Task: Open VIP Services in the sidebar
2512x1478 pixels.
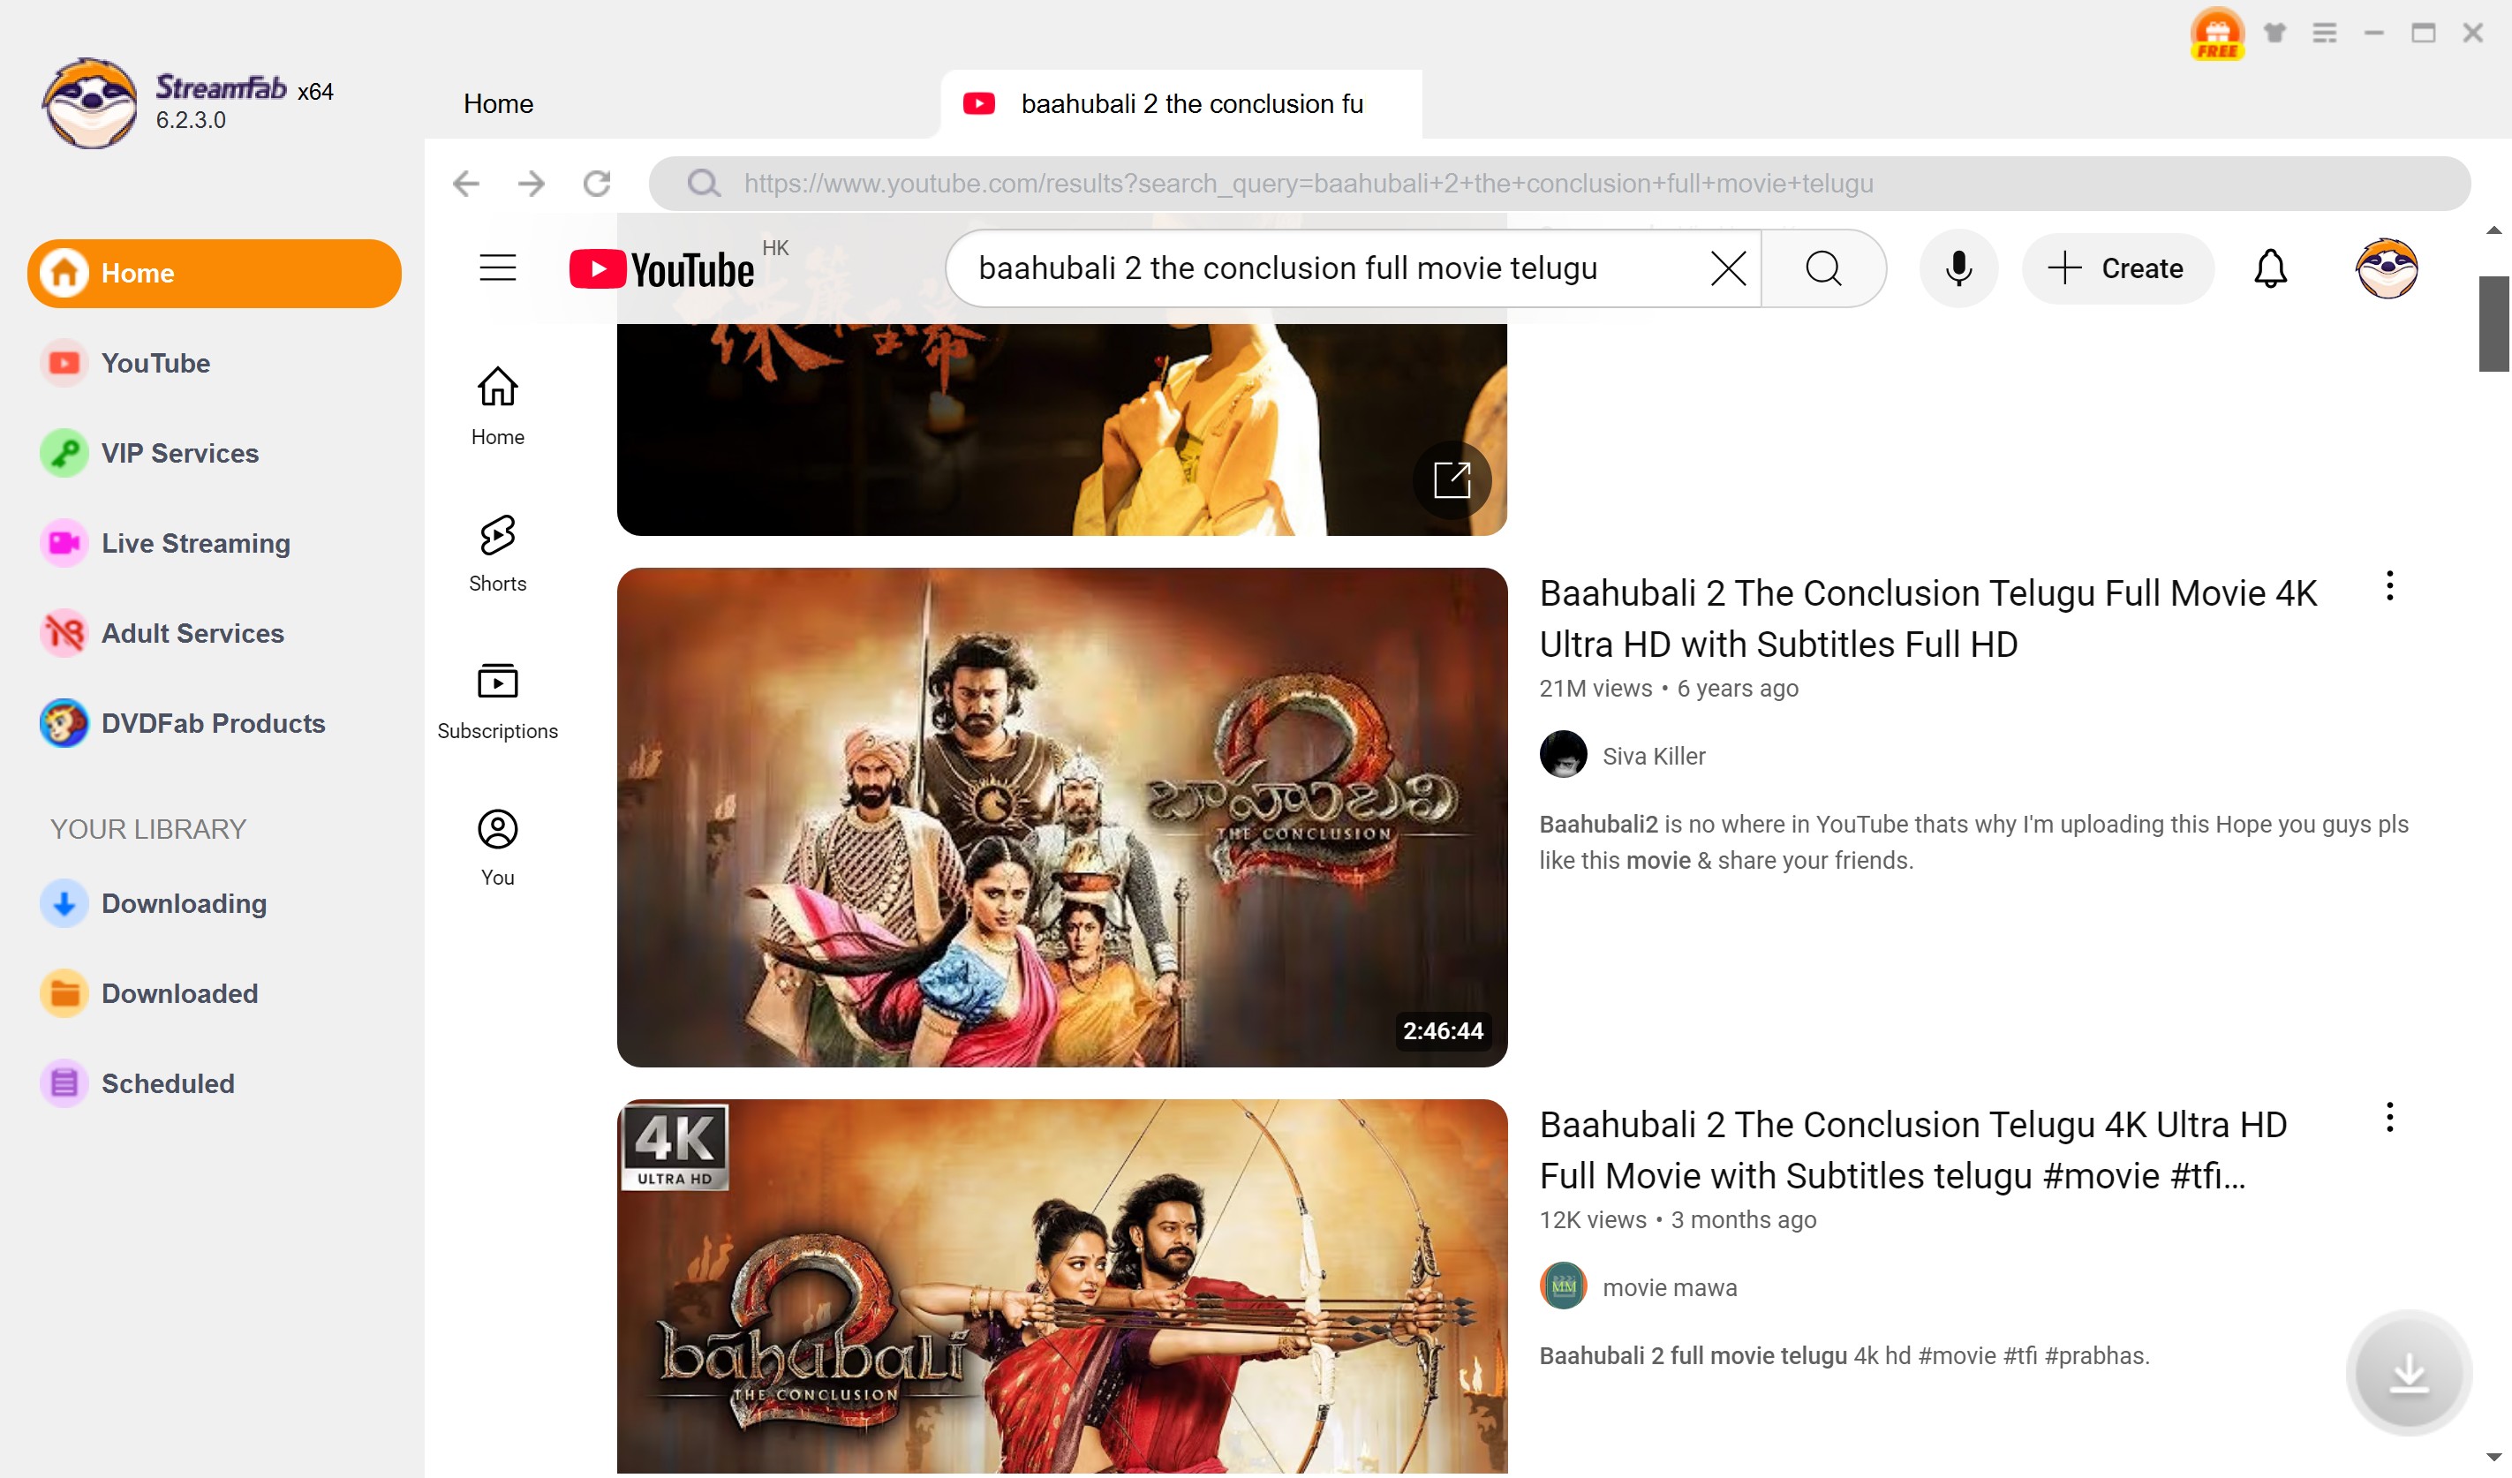Action: 215,454
